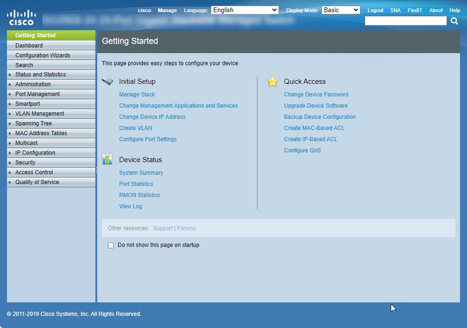Open Backup Device Configuration link
Image resolution: width=467 pixels, height=328 pixels.
(x=320, y=116)
